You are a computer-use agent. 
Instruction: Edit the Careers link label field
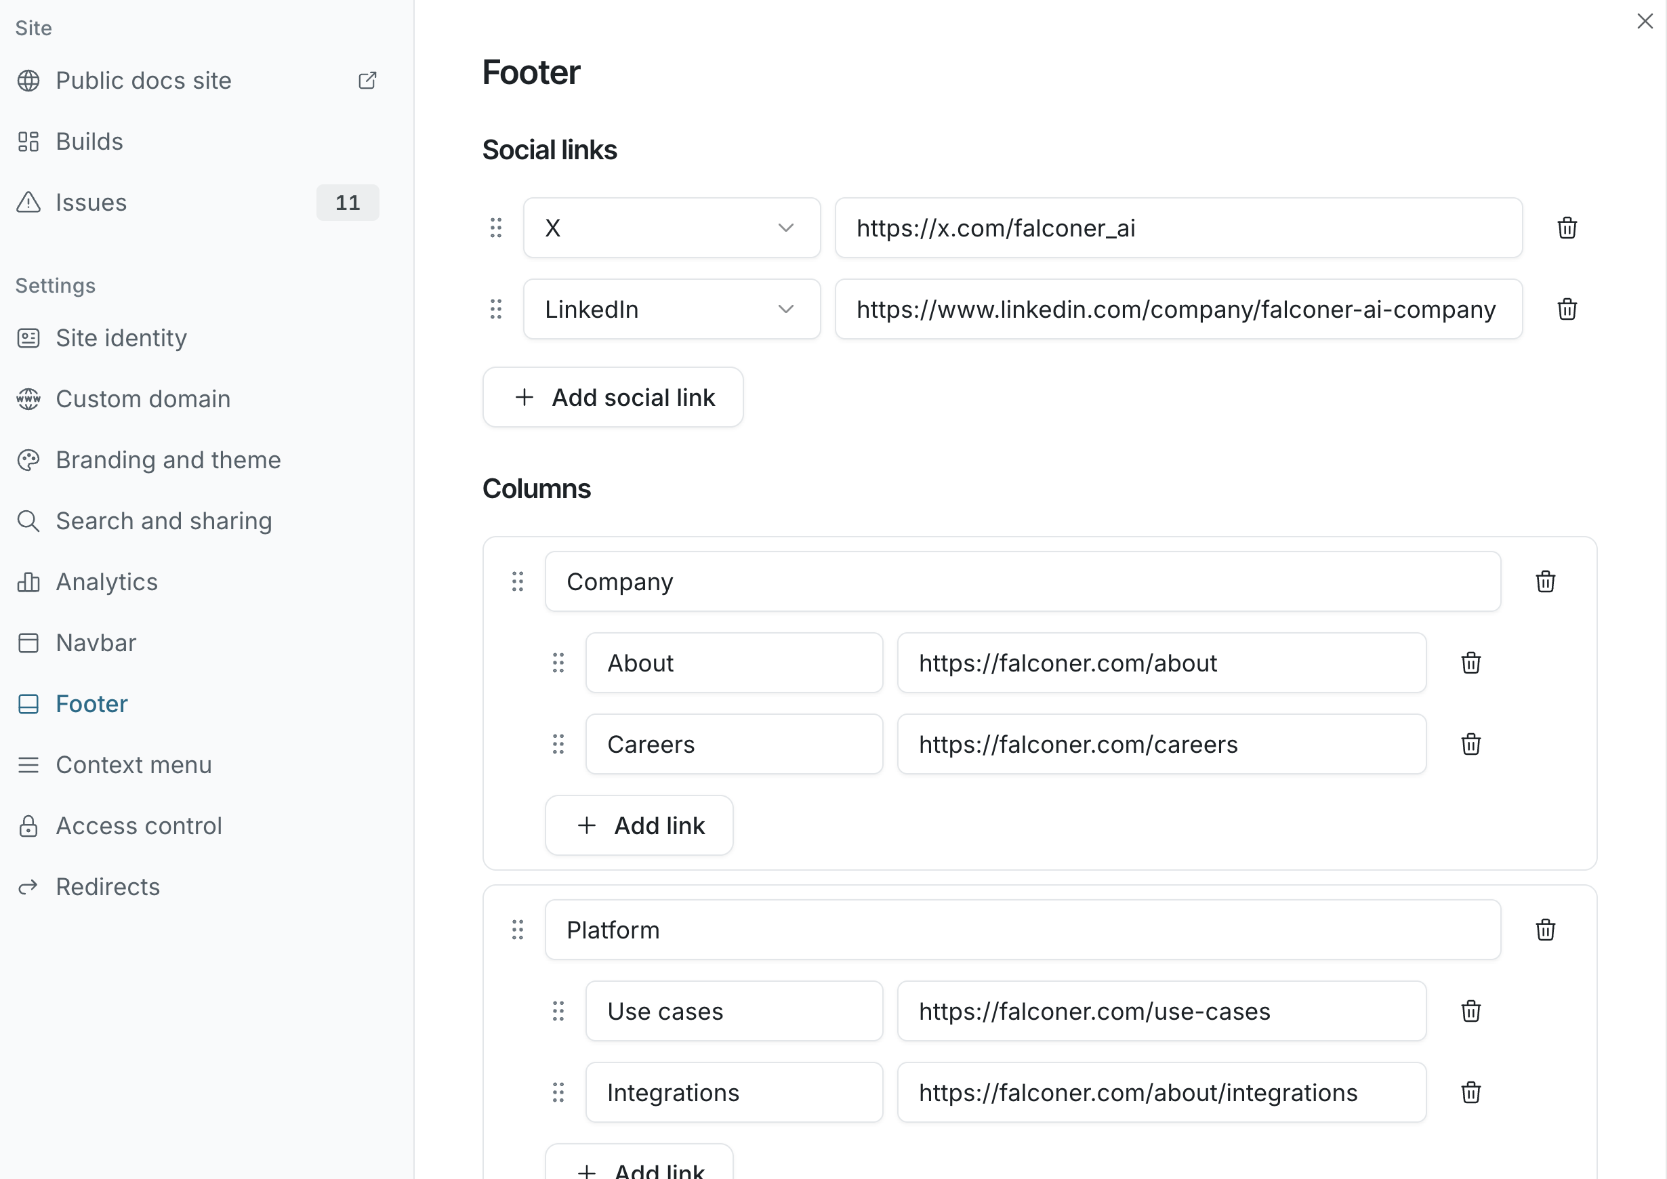click(x=735, y=744)
